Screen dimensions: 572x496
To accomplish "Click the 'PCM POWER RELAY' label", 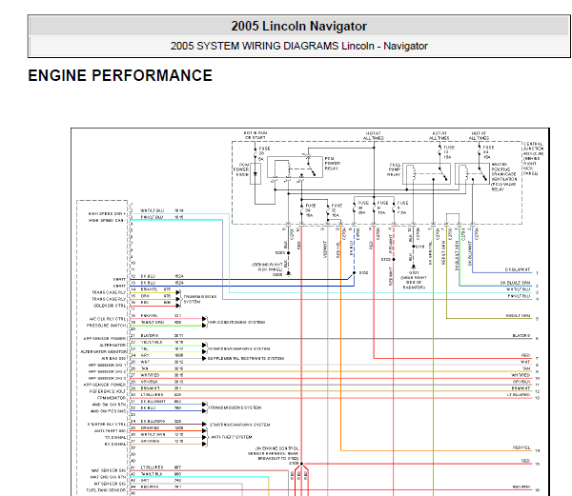I will (332, 164).
